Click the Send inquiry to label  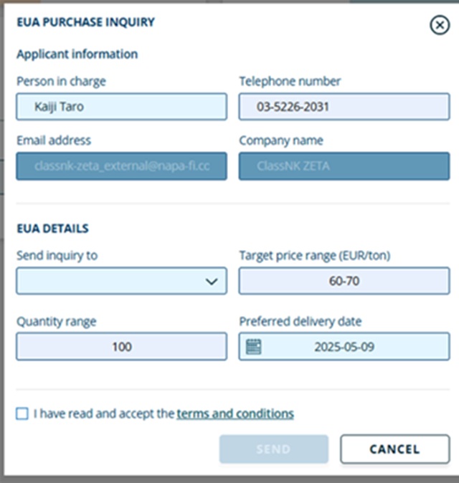57,256
